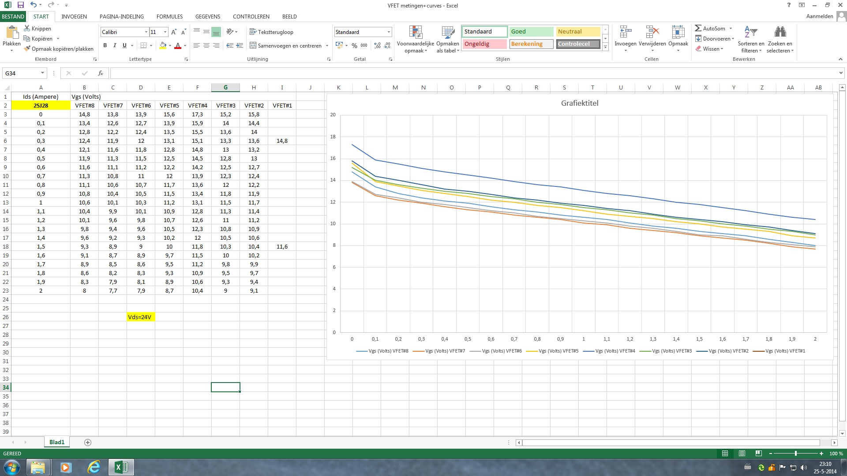Click the Grafiektitel chart title
The height and width of the screenshot is (476, 847).
[580, 103]
